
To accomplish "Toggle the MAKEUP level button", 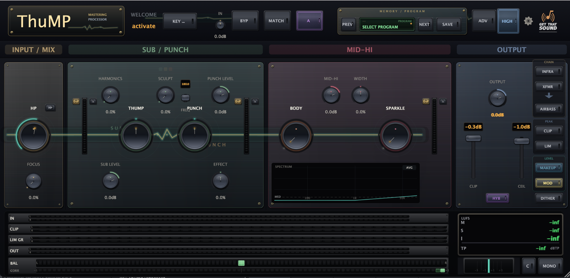I will 549,168.
